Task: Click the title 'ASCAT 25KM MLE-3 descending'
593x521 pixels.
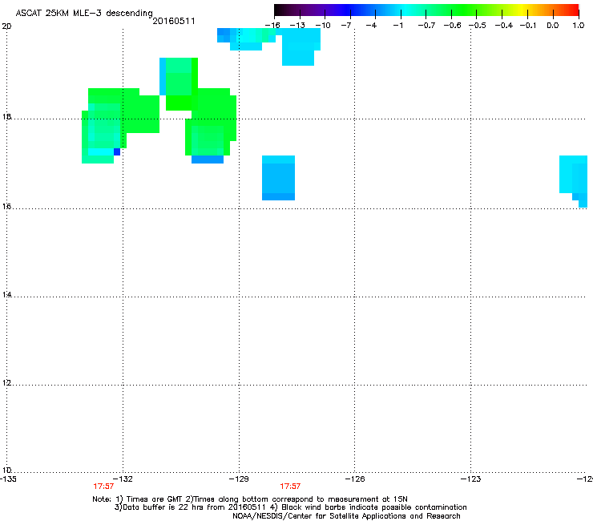Action: (84, 13)
